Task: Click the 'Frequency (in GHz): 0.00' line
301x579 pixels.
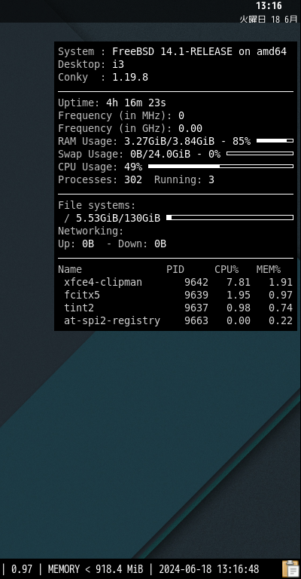Action: coord(130,128)
